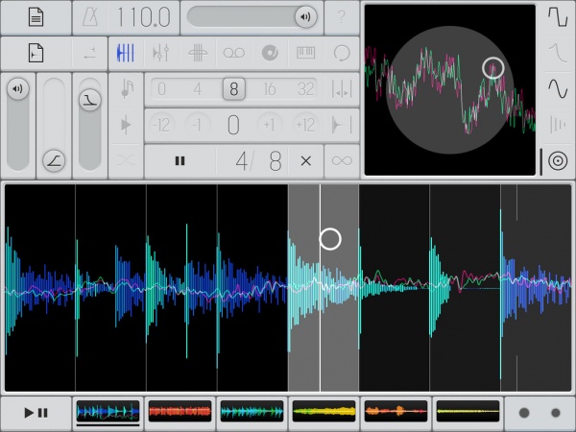576x432 pixels.
Task: Switch to the vinyl disc tab
Action: point(270,53)
